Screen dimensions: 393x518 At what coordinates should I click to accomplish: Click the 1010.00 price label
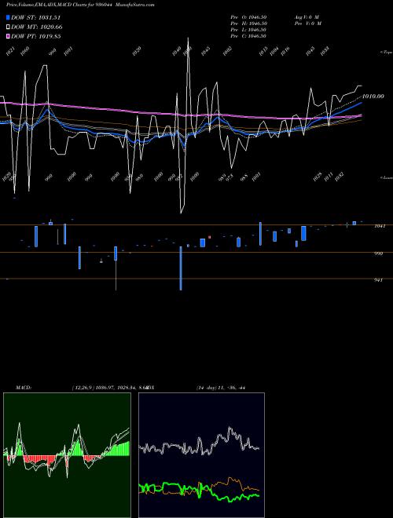[x=373, y=96]
